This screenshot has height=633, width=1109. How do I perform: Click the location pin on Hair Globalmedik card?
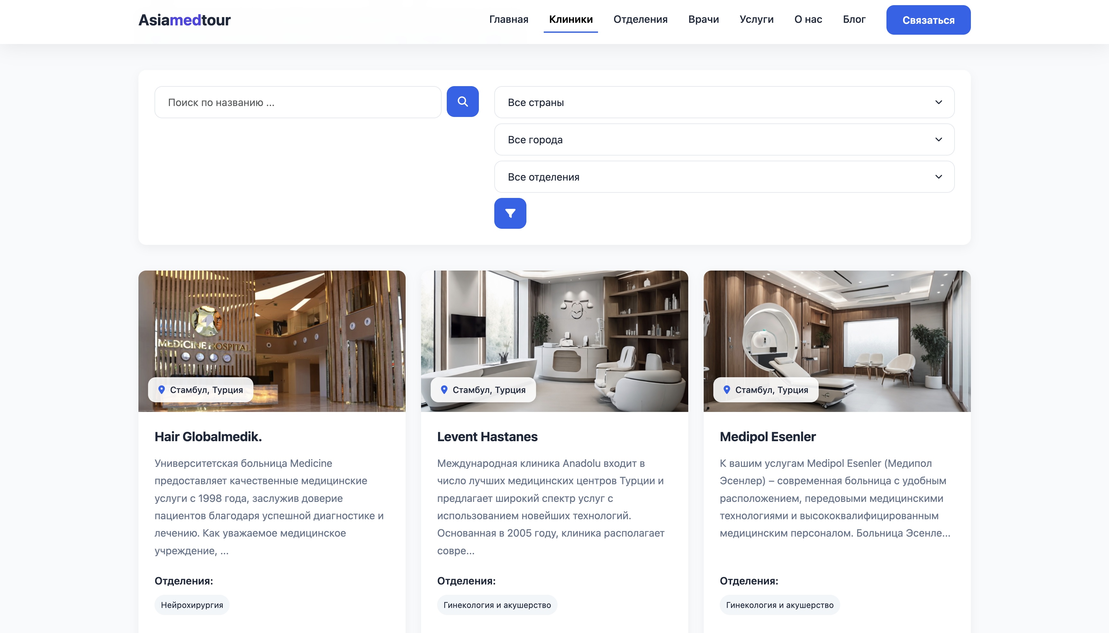point(162,389)
